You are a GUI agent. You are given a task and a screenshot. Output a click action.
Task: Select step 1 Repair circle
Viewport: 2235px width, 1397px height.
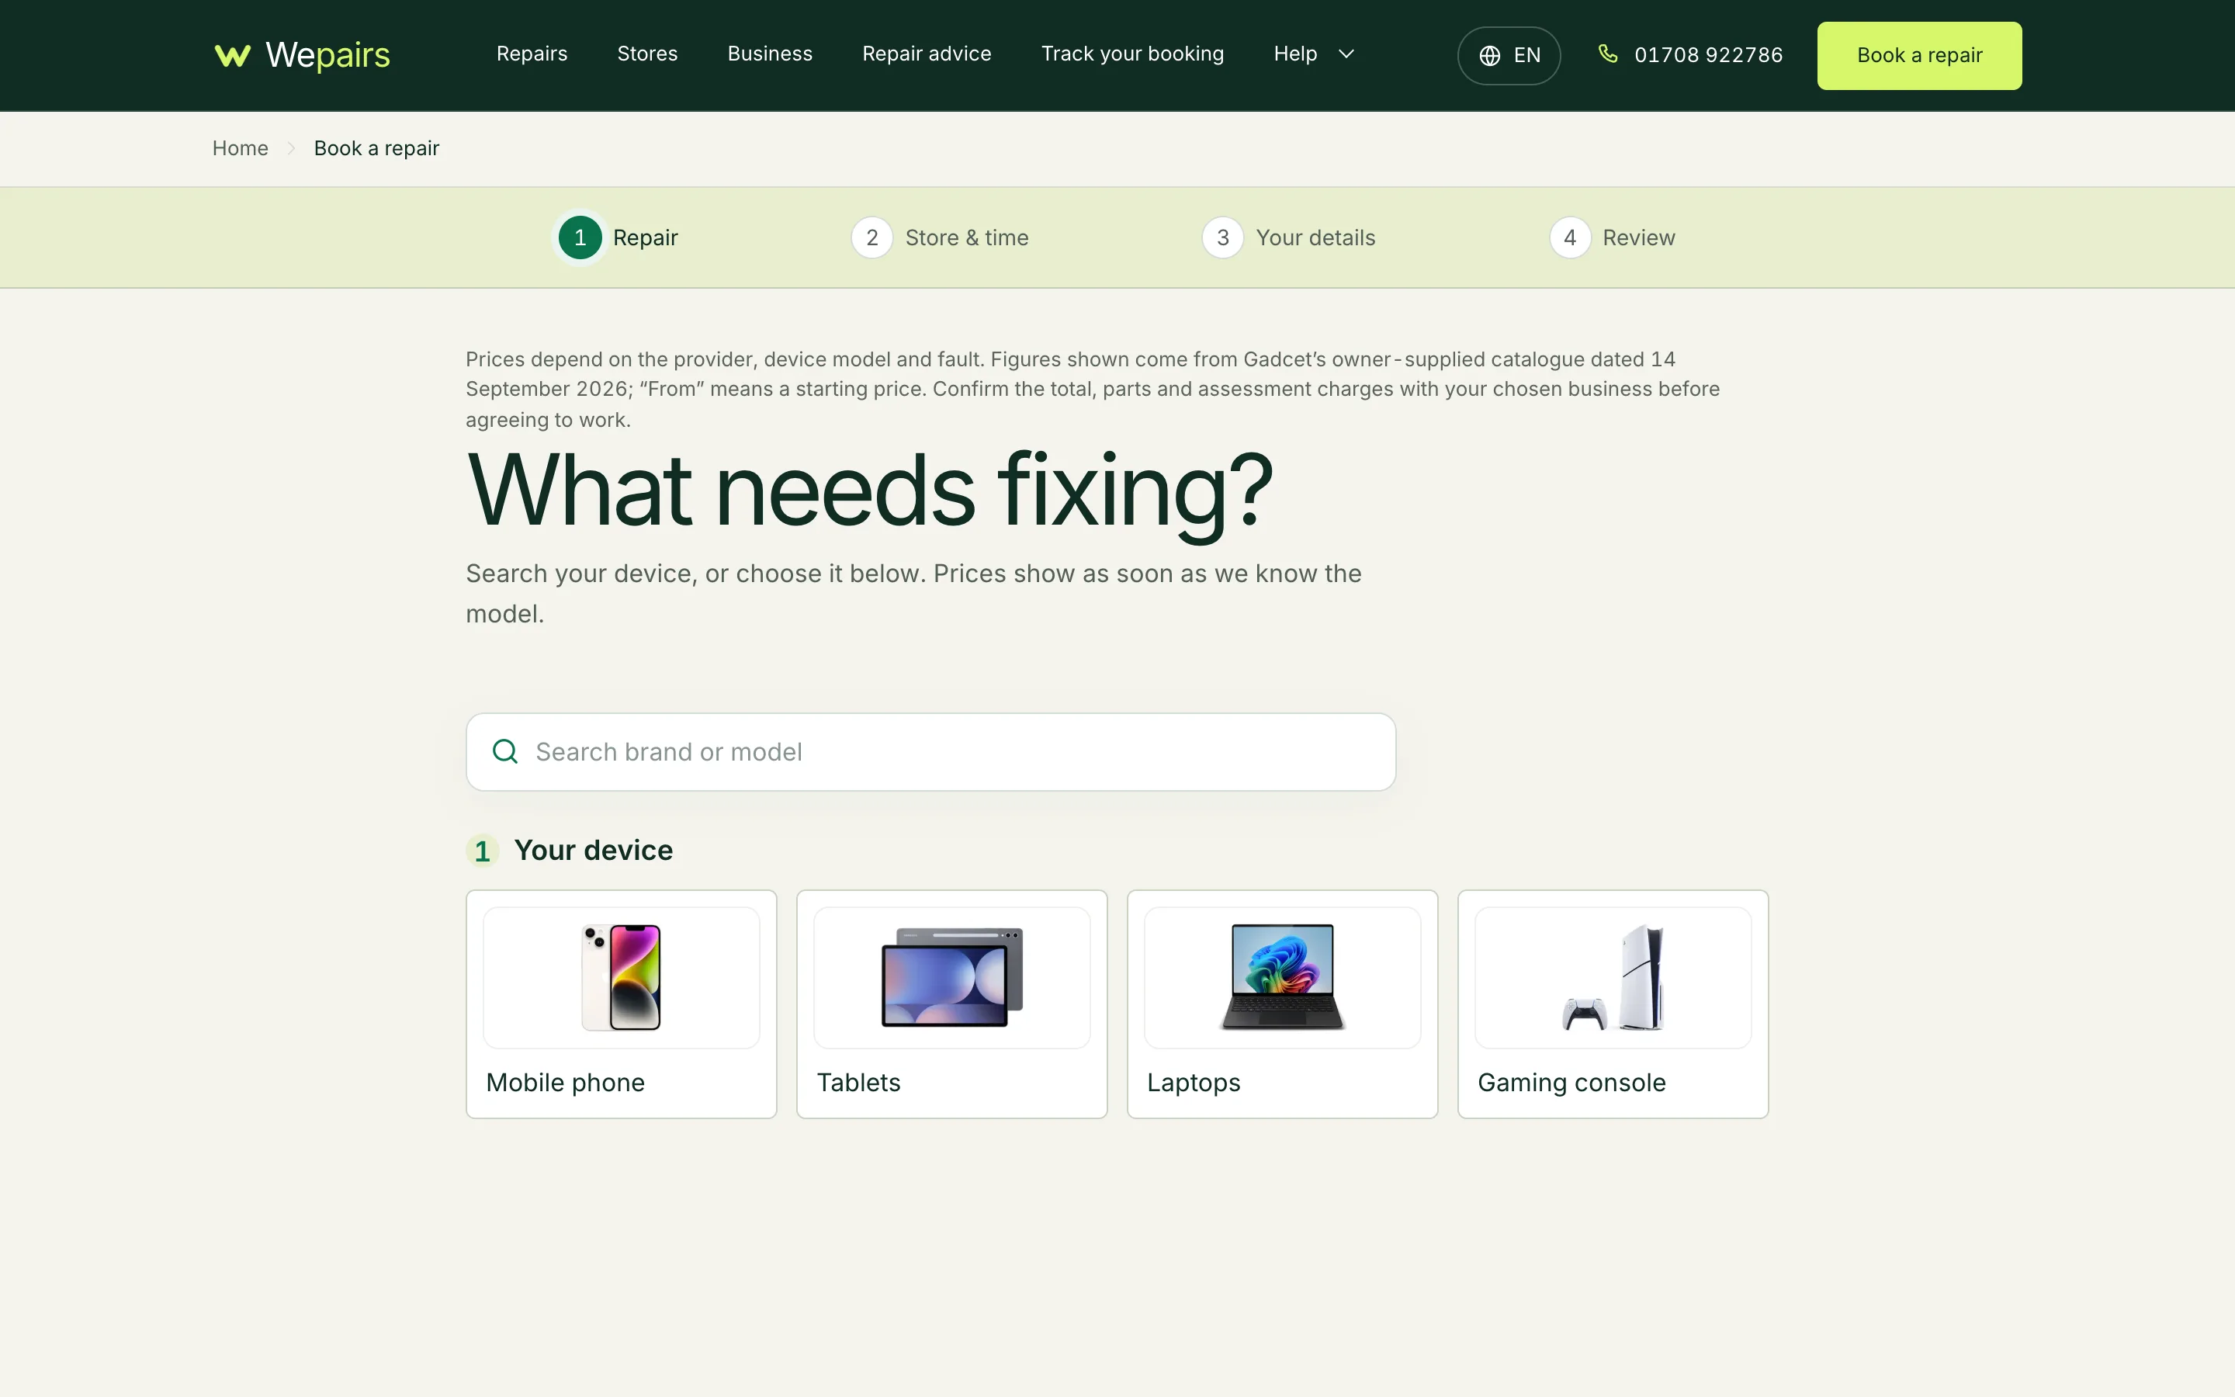point(580,237)
